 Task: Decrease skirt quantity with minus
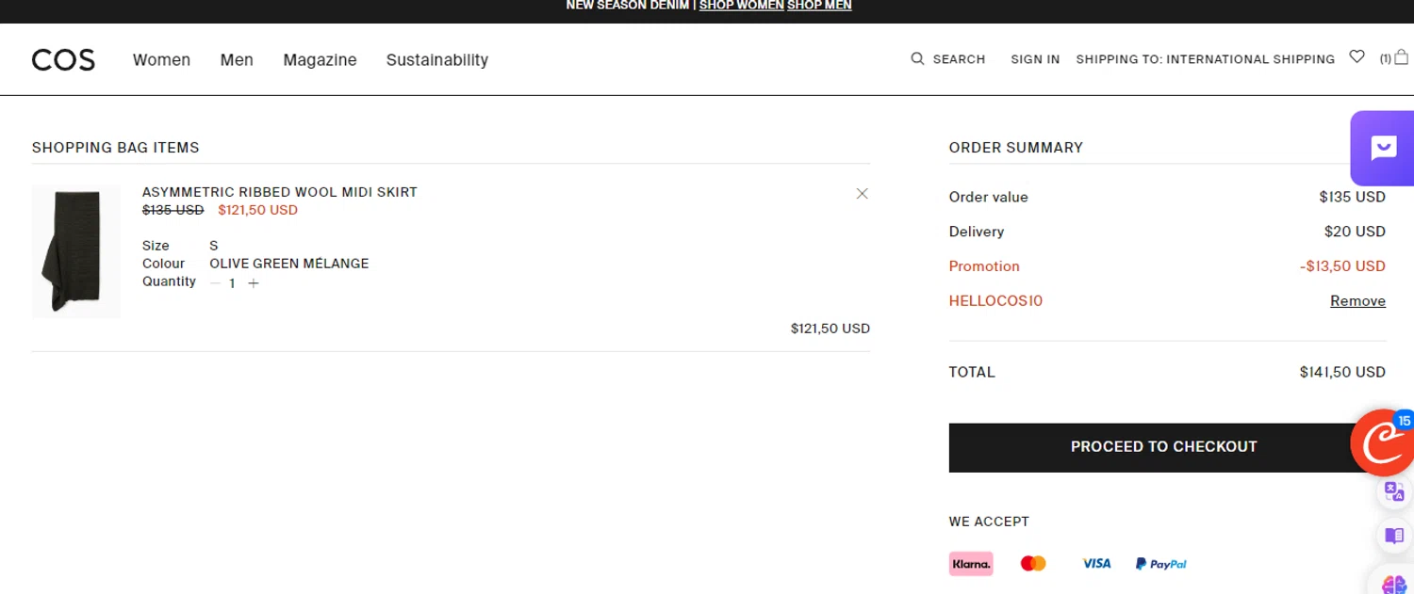coord(215,283)
